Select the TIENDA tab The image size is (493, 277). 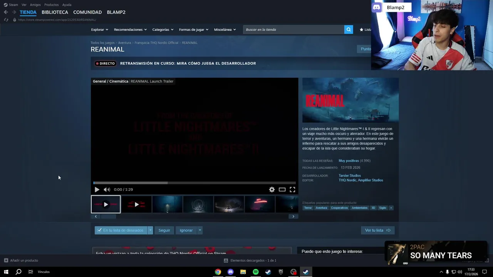pyautogui.click(x=28, y=12)
